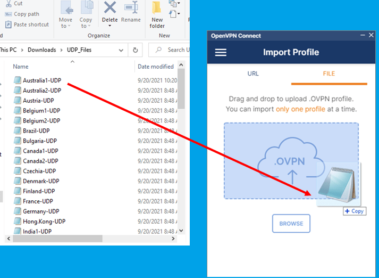Click the Cut scissors icon in ribbon

[x=9, y=3]
